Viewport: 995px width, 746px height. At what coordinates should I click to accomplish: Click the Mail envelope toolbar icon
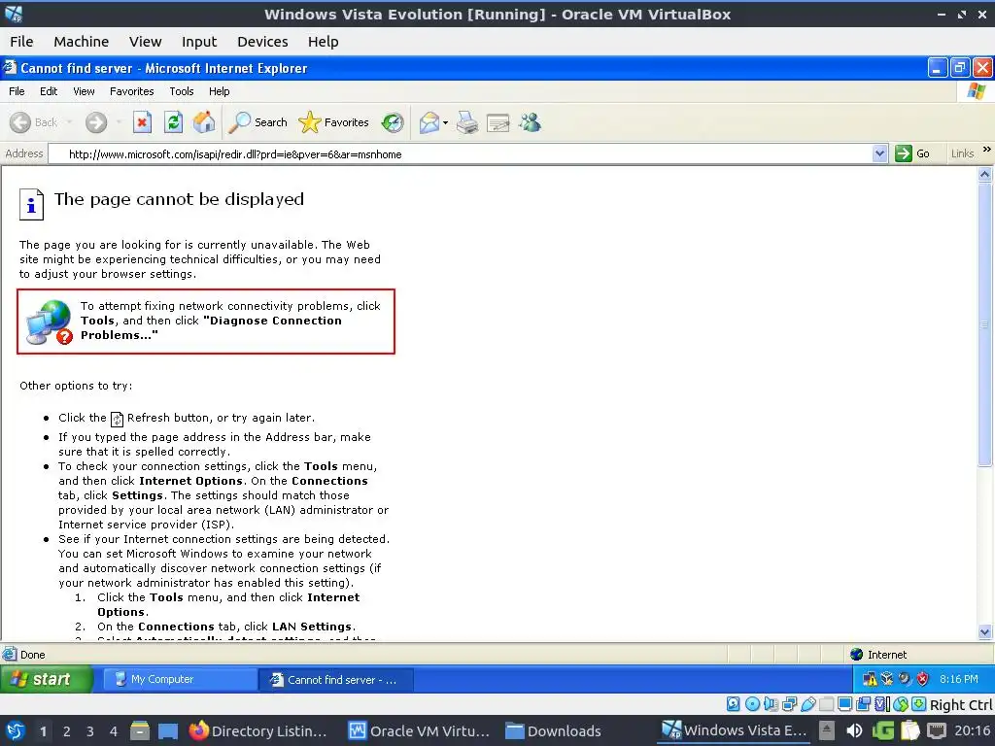429,122
